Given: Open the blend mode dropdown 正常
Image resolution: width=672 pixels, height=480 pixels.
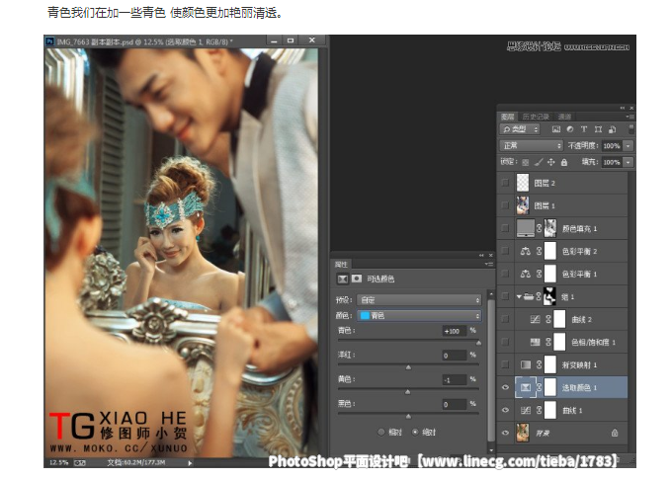Looking at the screenshot, I should pyautogui.click(x=531, y=145).
